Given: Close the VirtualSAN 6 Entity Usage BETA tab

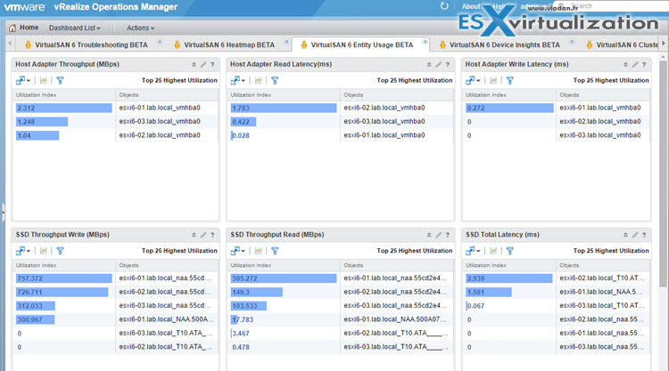Looking at the screenshot, I should pyautogui.click(x=425, y=41).
